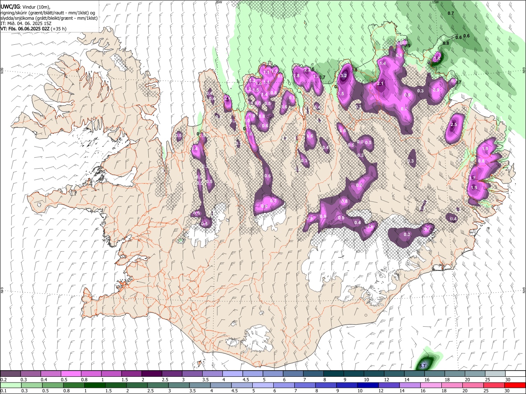Pick the violet 12–14 mm rain swatch

[x=389, y=385]
